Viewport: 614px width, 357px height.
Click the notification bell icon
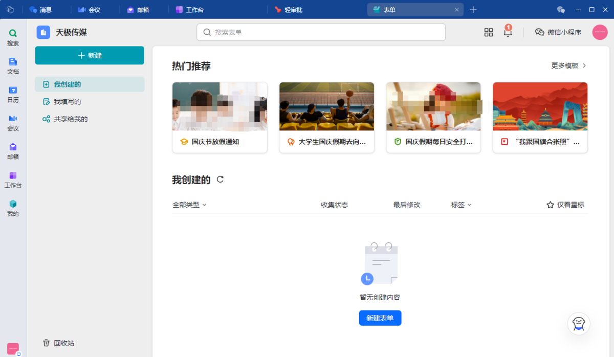click(x=508, y=32)
